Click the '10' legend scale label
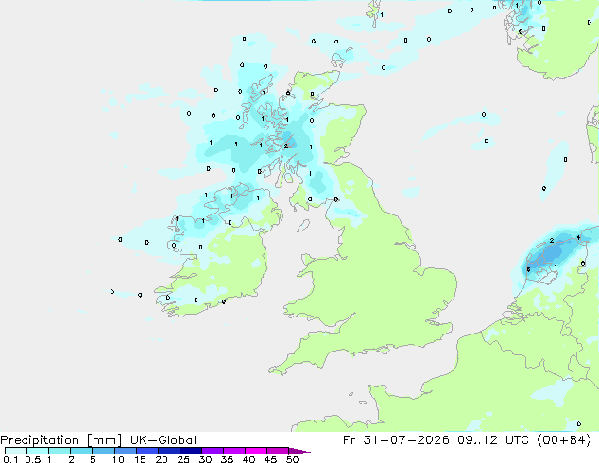 point(118,459)
